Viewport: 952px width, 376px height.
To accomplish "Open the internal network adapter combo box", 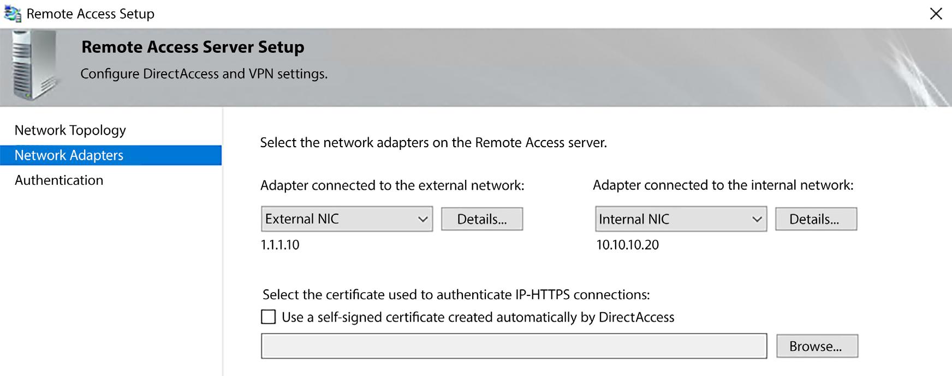I will click(680, 219).
